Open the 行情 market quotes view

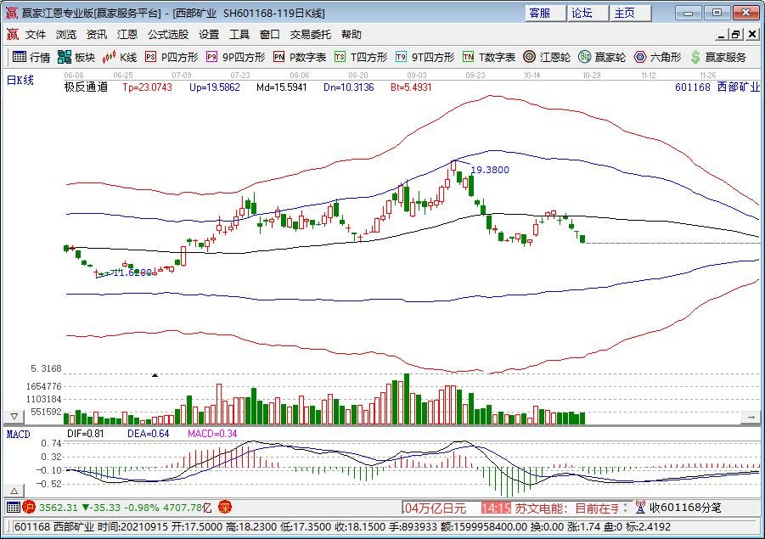(31, 58)
